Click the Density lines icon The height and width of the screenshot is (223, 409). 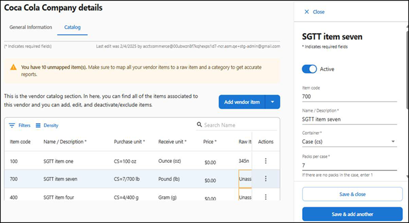click(x=38, y=126)
